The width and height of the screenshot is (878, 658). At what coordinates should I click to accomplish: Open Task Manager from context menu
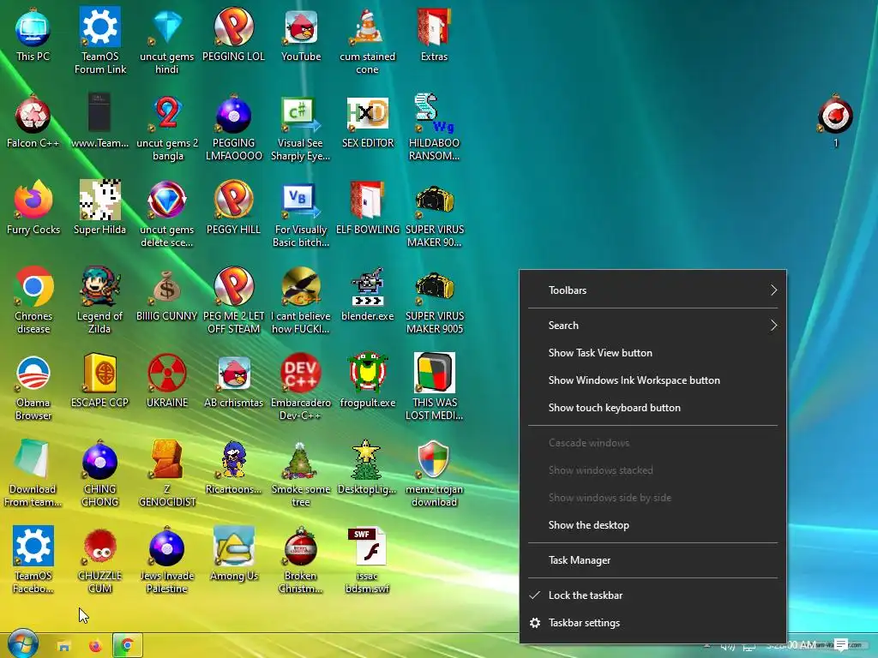(652, 560)
